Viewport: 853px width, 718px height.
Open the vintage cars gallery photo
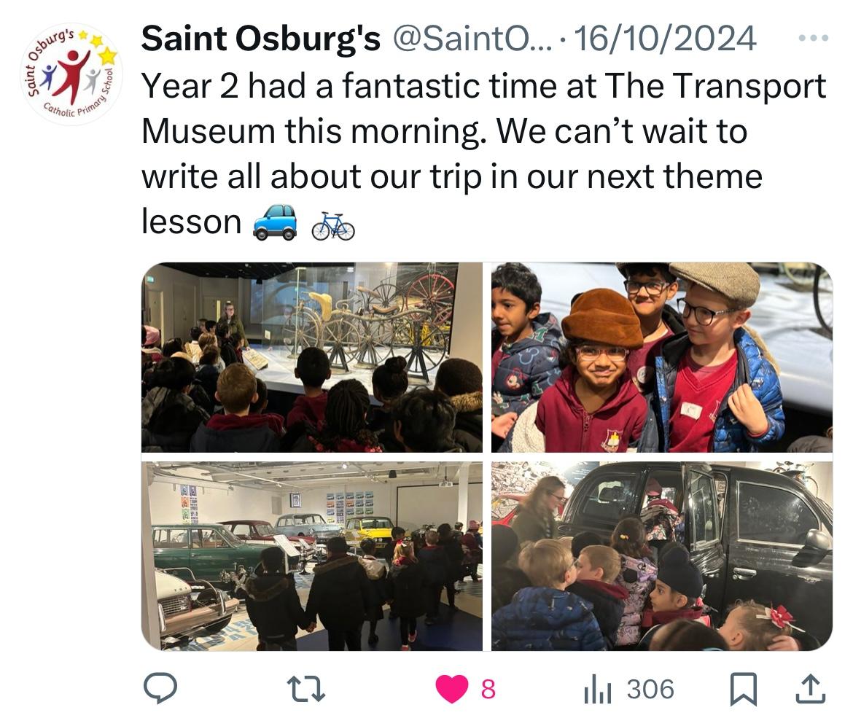click(312, 556)
